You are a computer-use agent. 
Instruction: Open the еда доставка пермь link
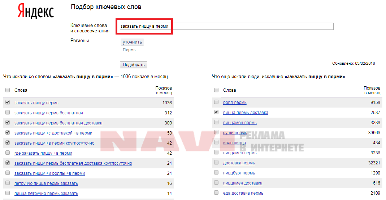pos(243,193)
